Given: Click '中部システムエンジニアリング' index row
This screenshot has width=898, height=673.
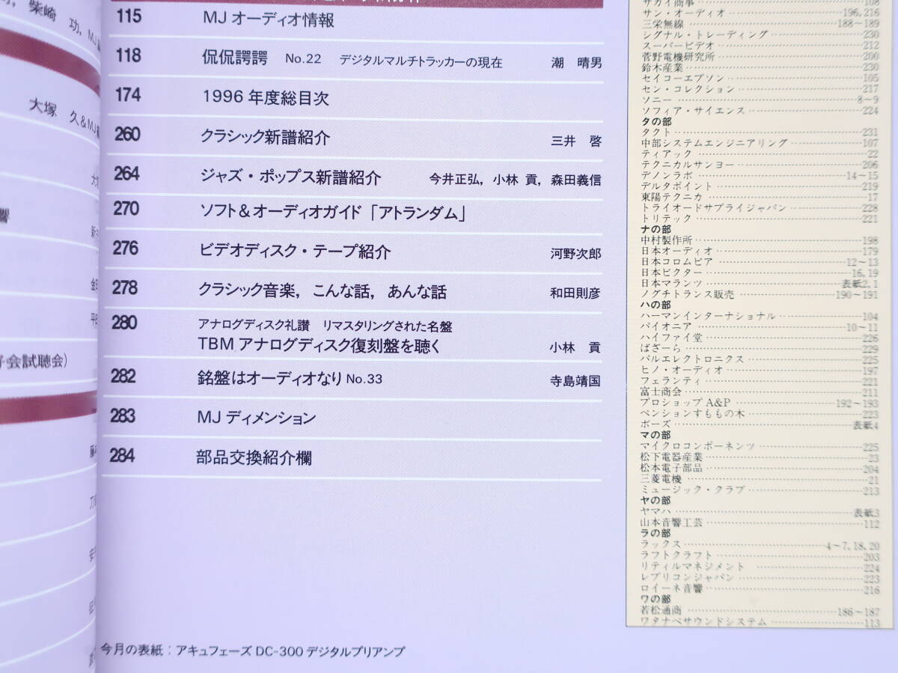Looking at the screenshot, I should [x=760, y=142].
